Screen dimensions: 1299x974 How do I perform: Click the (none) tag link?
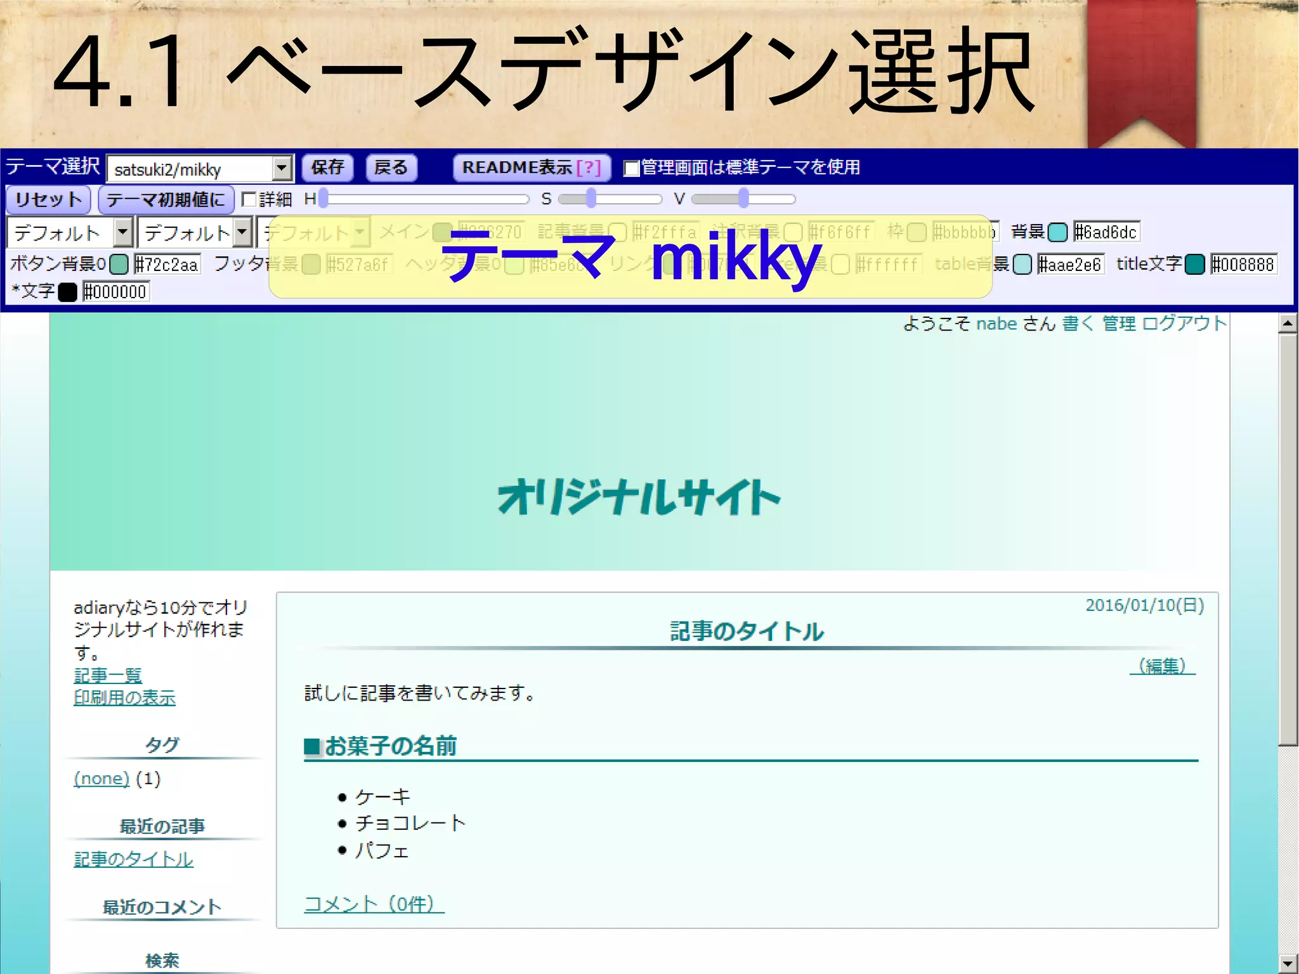101,779
